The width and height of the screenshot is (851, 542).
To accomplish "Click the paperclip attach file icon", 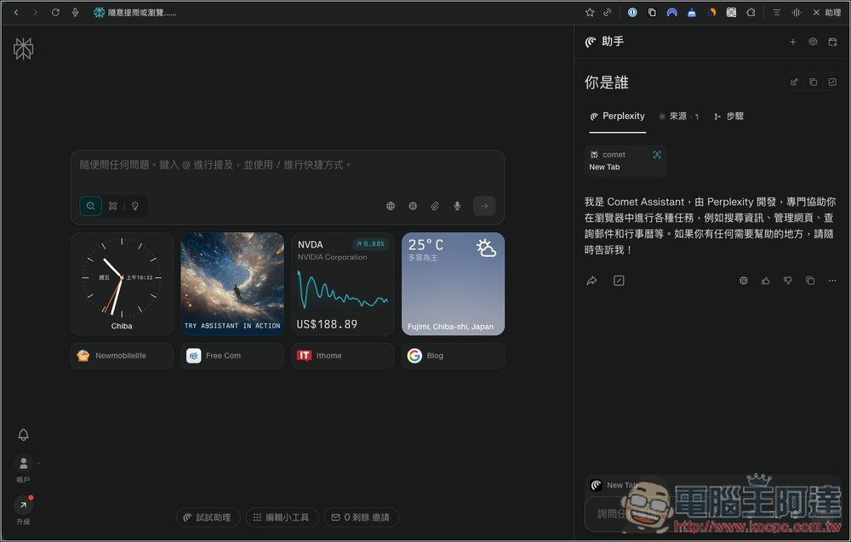I will pos(435,206).
